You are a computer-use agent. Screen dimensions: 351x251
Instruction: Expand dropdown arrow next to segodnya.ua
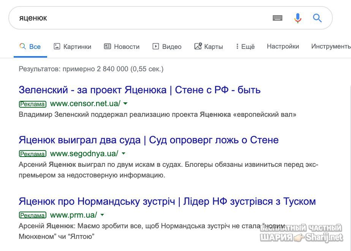coord(123,154)
